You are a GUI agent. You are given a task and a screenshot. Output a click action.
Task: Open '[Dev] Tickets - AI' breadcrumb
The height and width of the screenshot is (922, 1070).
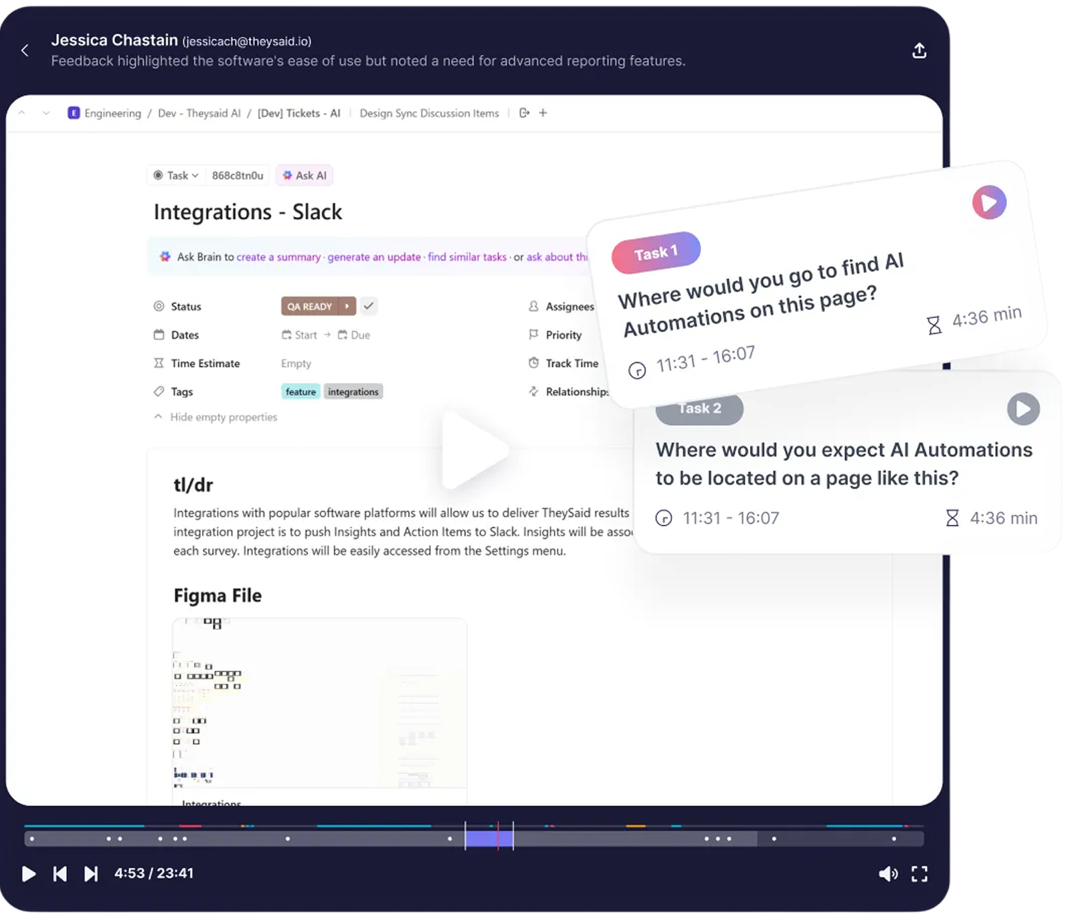click(x=299, y=113)
